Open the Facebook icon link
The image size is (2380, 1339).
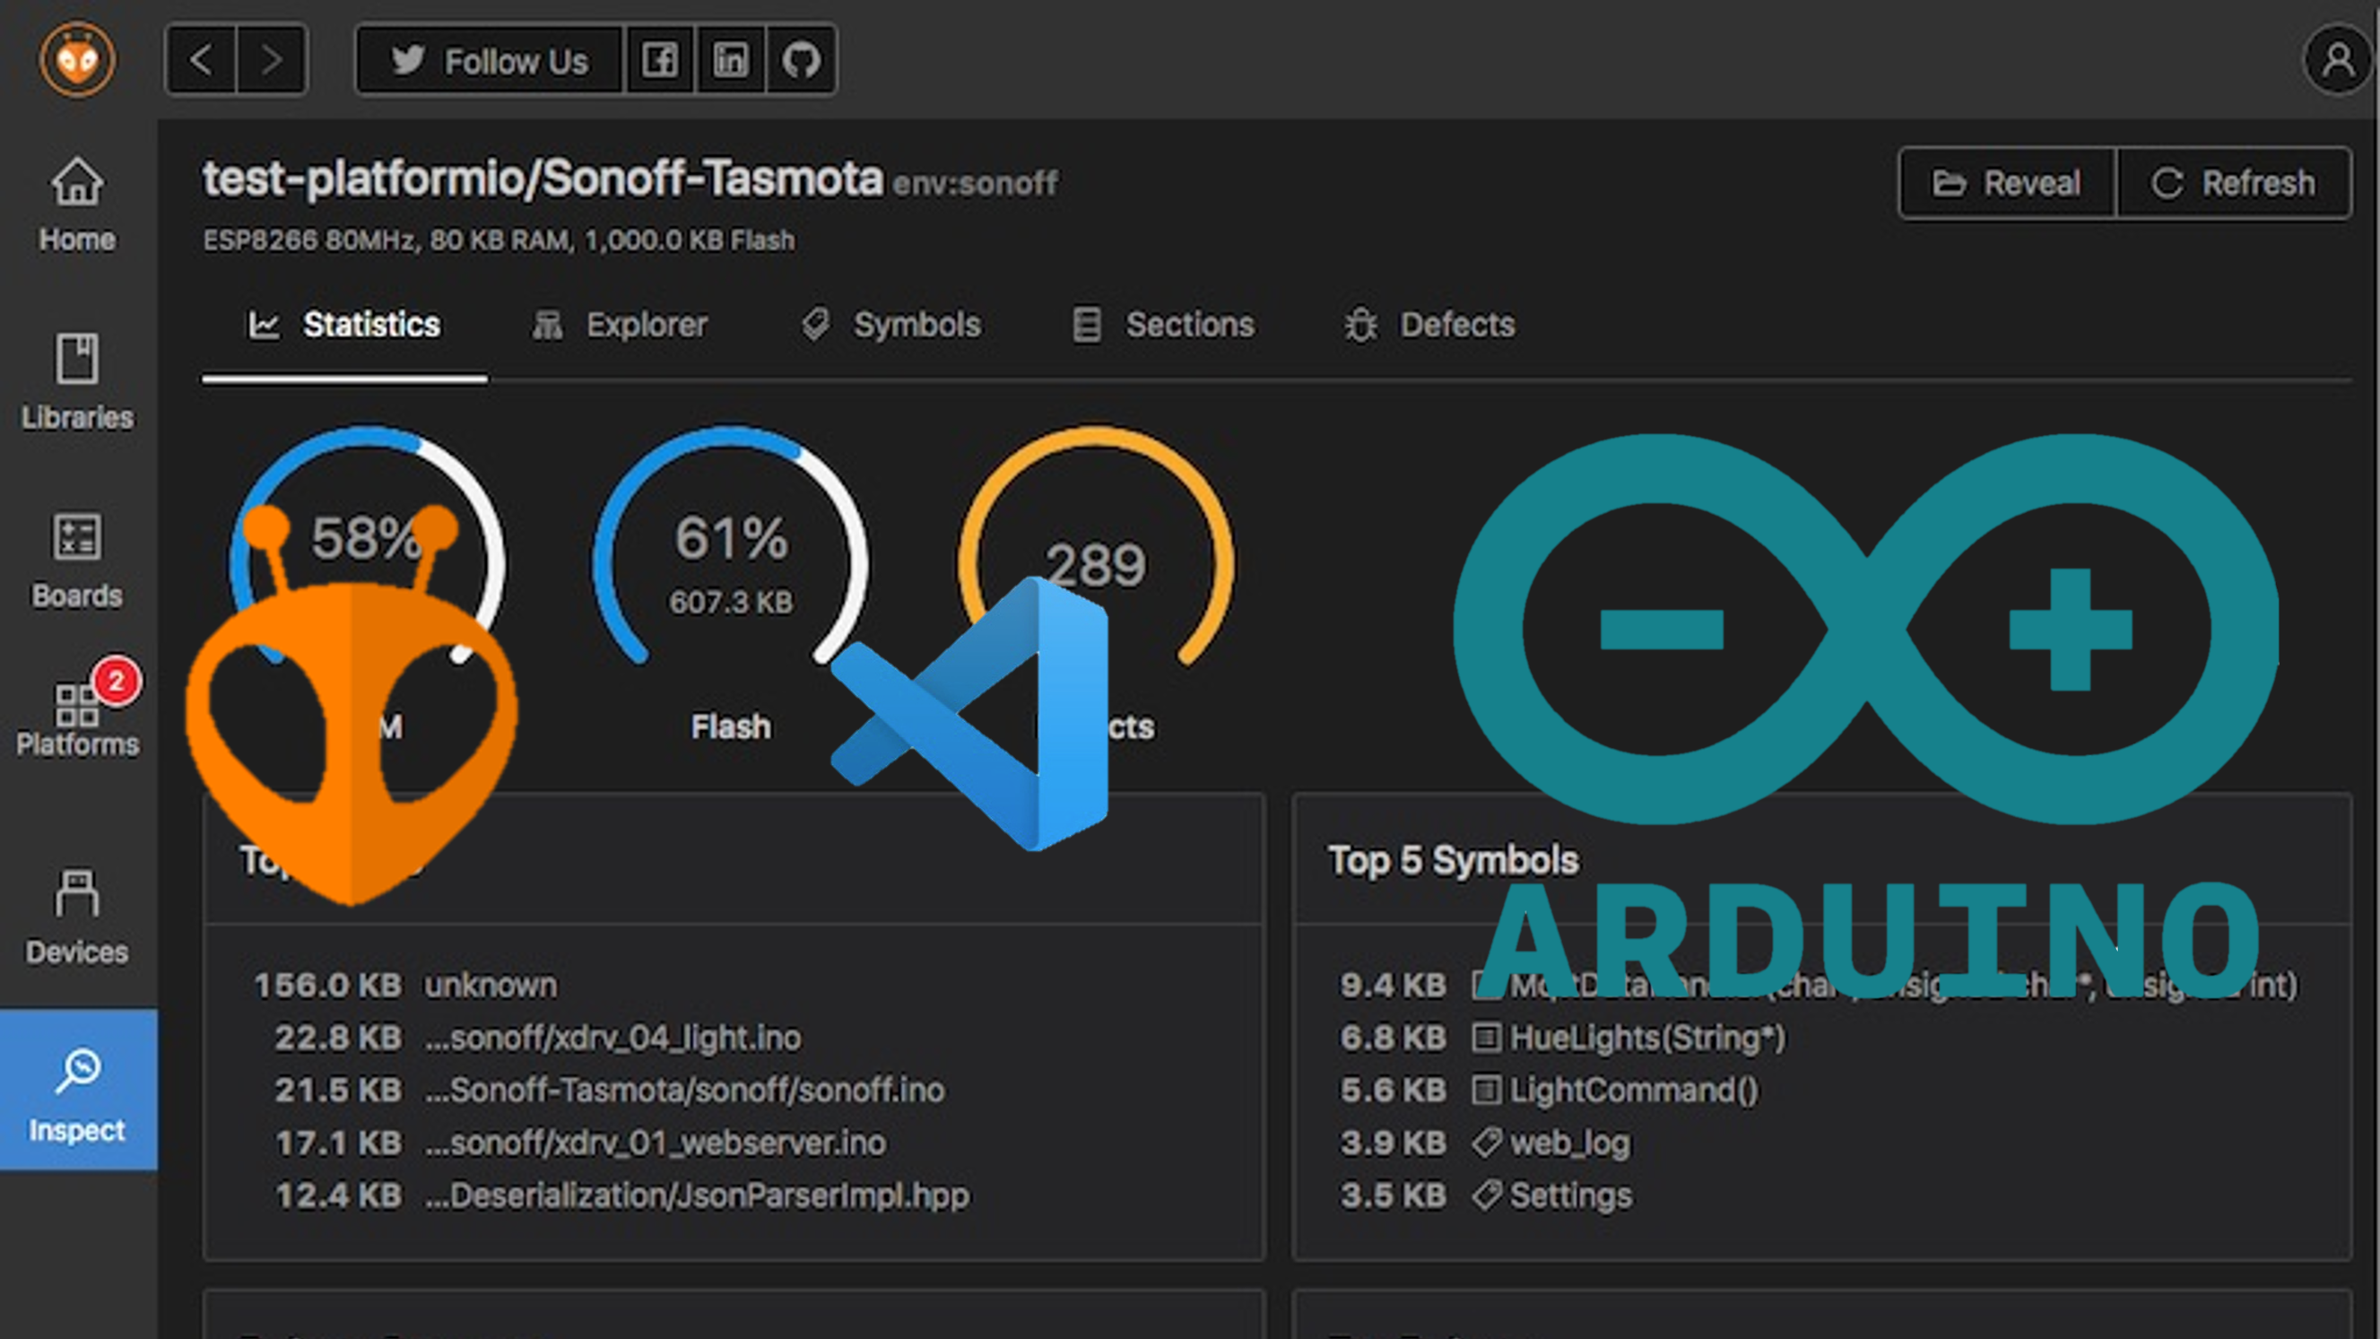tap(660, 61)
